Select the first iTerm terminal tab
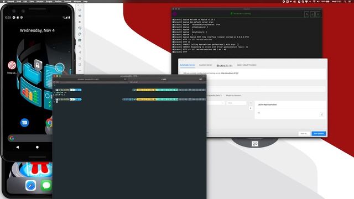Viewport: 354px width, 199px height. [90, 79]
